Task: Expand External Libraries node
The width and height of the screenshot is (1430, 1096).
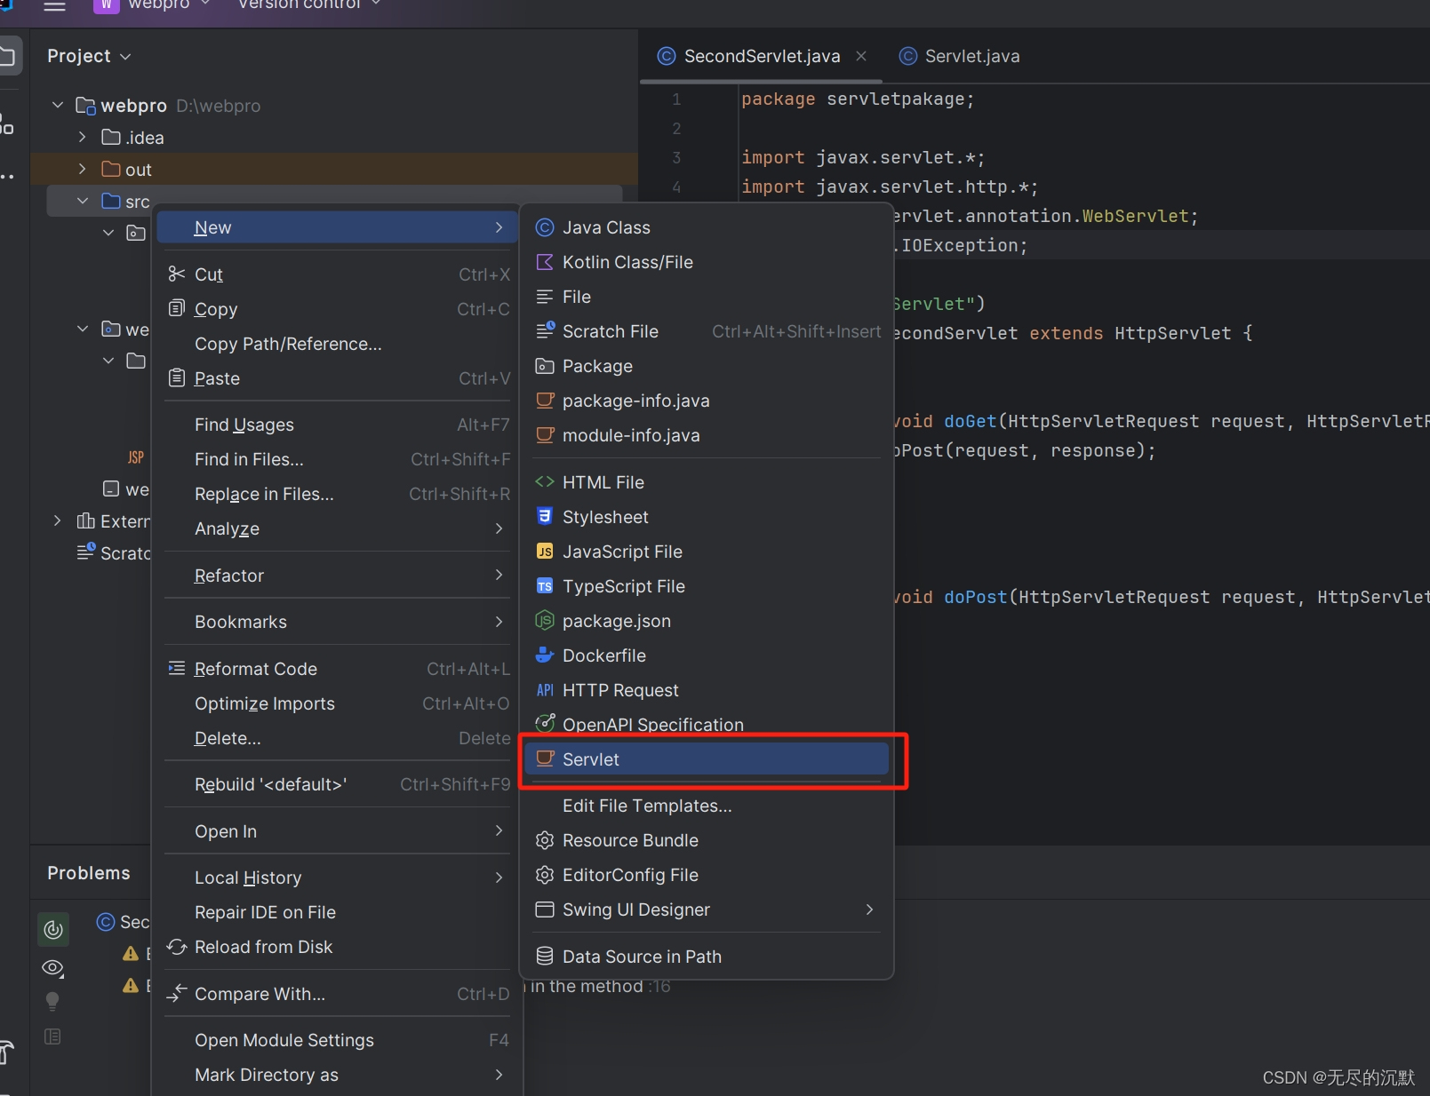Action: tap(58, 520)
